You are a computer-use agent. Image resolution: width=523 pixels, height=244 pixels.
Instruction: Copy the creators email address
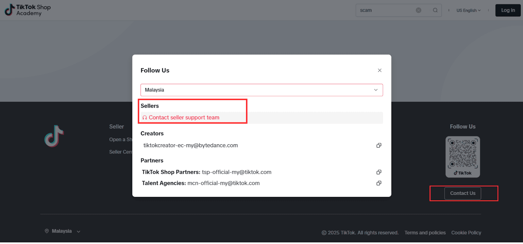pos(379,145)
